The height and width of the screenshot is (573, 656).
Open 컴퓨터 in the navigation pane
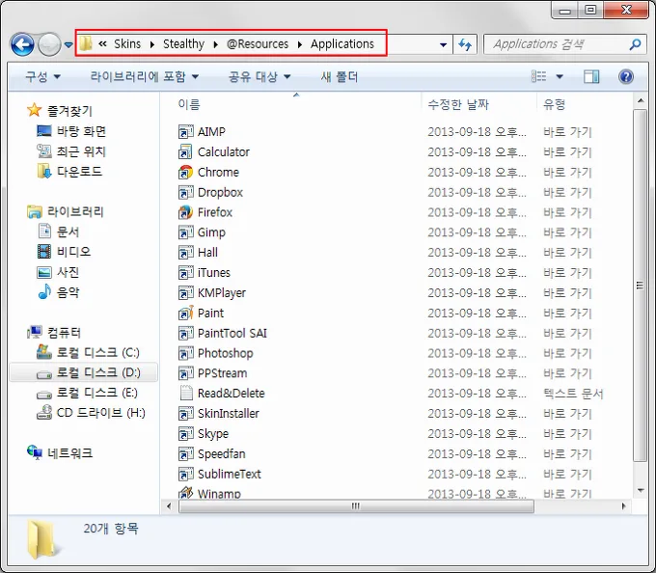(64, 333)
